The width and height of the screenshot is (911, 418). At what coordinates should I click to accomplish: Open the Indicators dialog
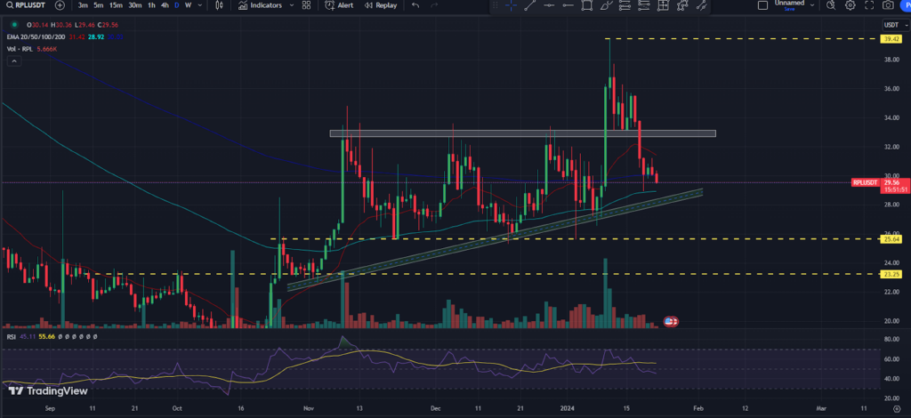pos(261,5)
